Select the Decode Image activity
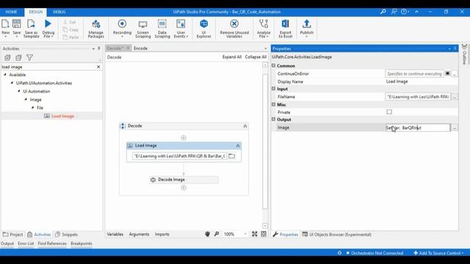Viewport: 470px width, 264px height. click(184, 180)
